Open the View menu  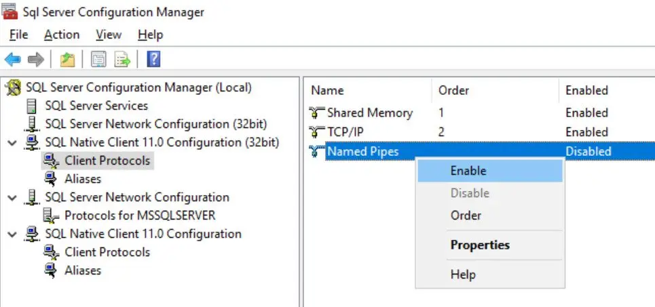click(108, 35)
